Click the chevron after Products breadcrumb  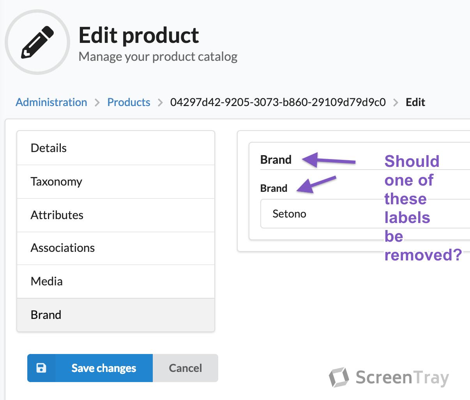pyautogui.click(x=160, y=103)
